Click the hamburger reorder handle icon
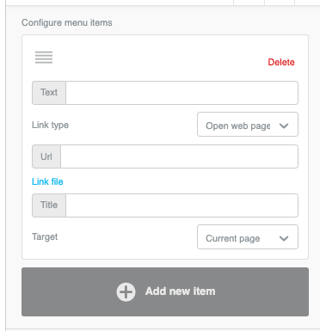320x331 pixels. (44, 57)
